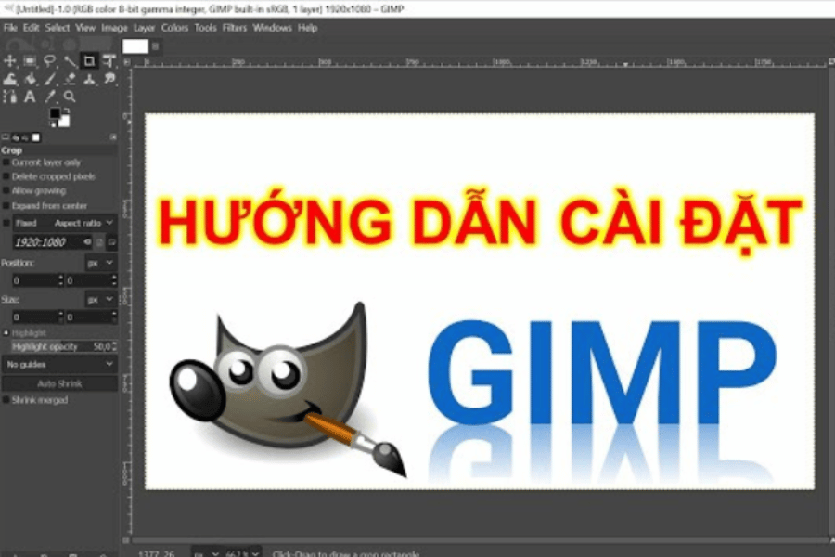Image resolution: width=835 pixels, height=557 pixels.
Task: Enable 'Expand from center' checkbox
Action: coord(6,205)
